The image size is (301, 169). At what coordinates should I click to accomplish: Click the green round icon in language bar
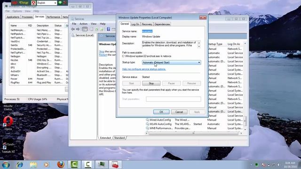pyautogui.click(x=60, y=2)
